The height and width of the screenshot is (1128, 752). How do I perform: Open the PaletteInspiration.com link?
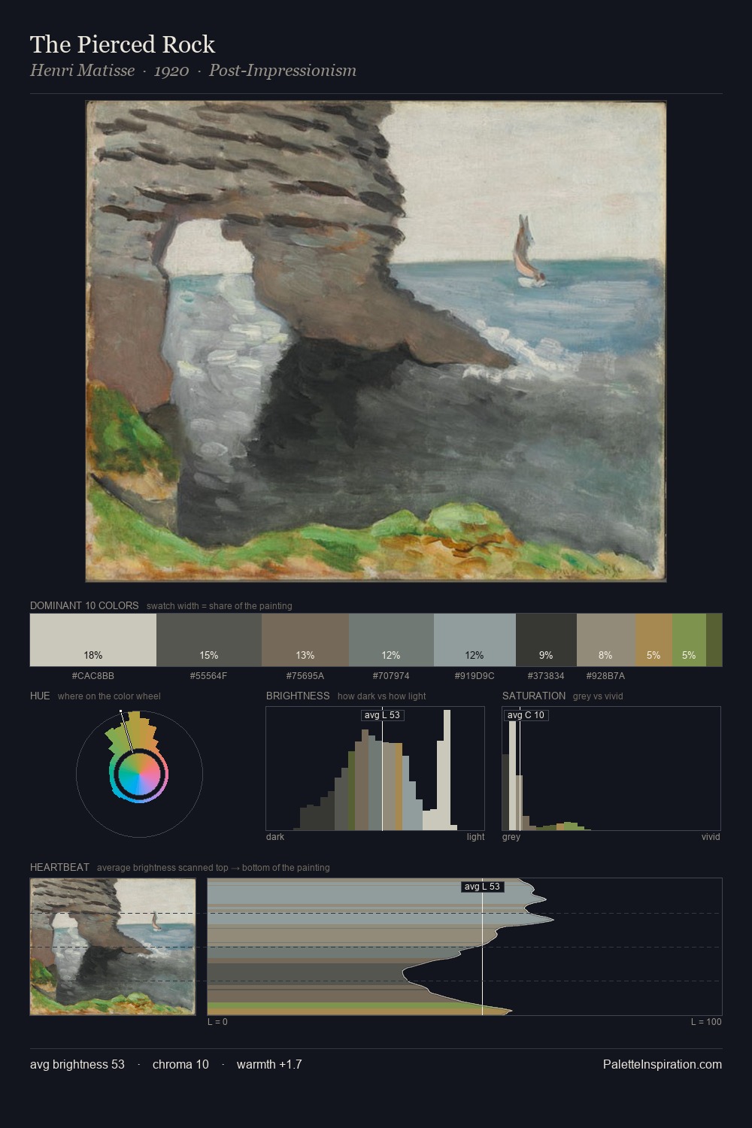pyautogui.click(x=663, y=1064)
